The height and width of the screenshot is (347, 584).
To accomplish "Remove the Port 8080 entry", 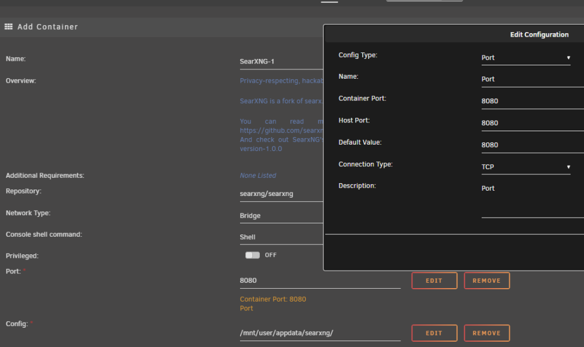I will pyautogui.click(x=487, y=281).
